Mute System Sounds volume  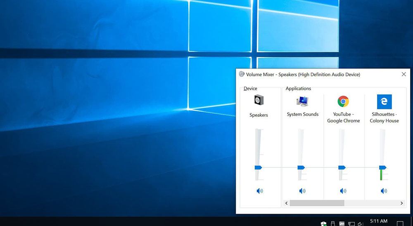[302, 191]
